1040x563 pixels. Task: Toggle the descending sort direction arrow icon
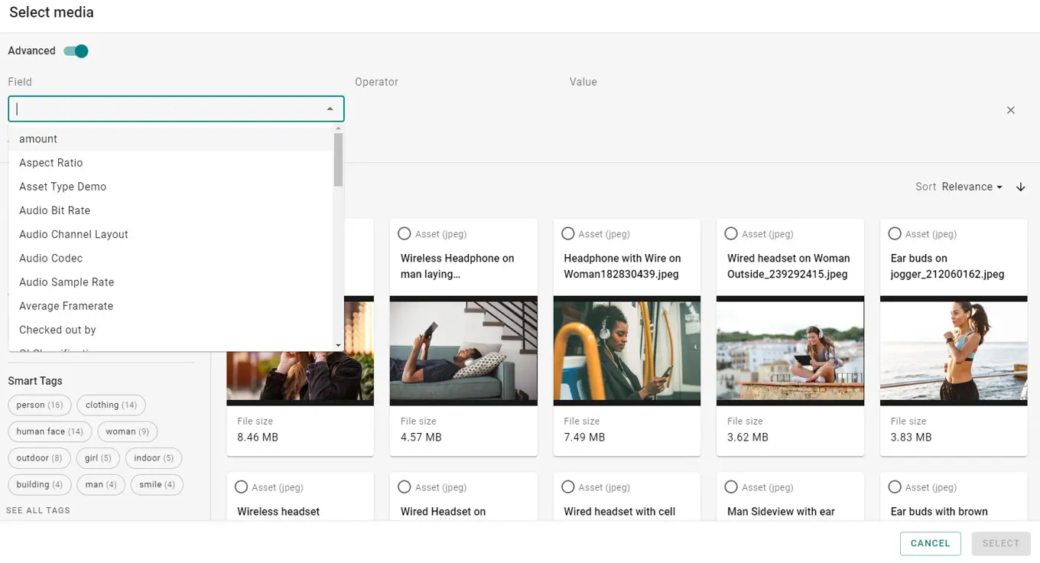point(1021,186)
